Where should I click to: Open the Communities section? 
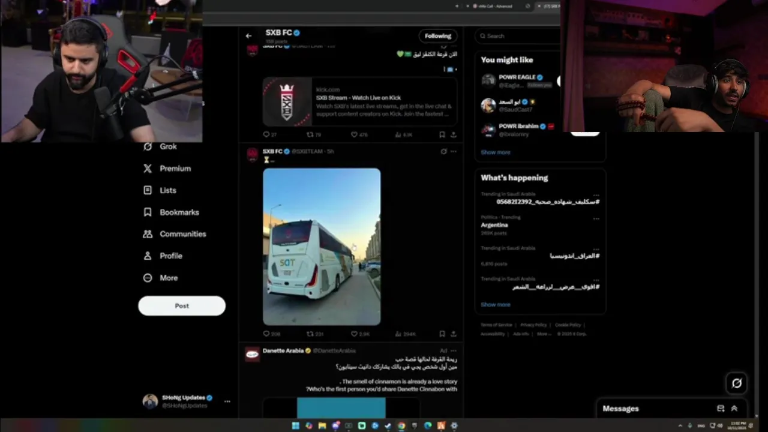pos(175,234)
